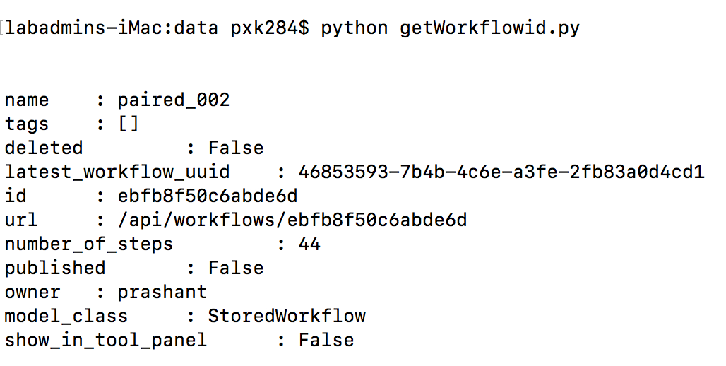Click the step count value 44
Screen dimensions: 726x366
(309, 244)
